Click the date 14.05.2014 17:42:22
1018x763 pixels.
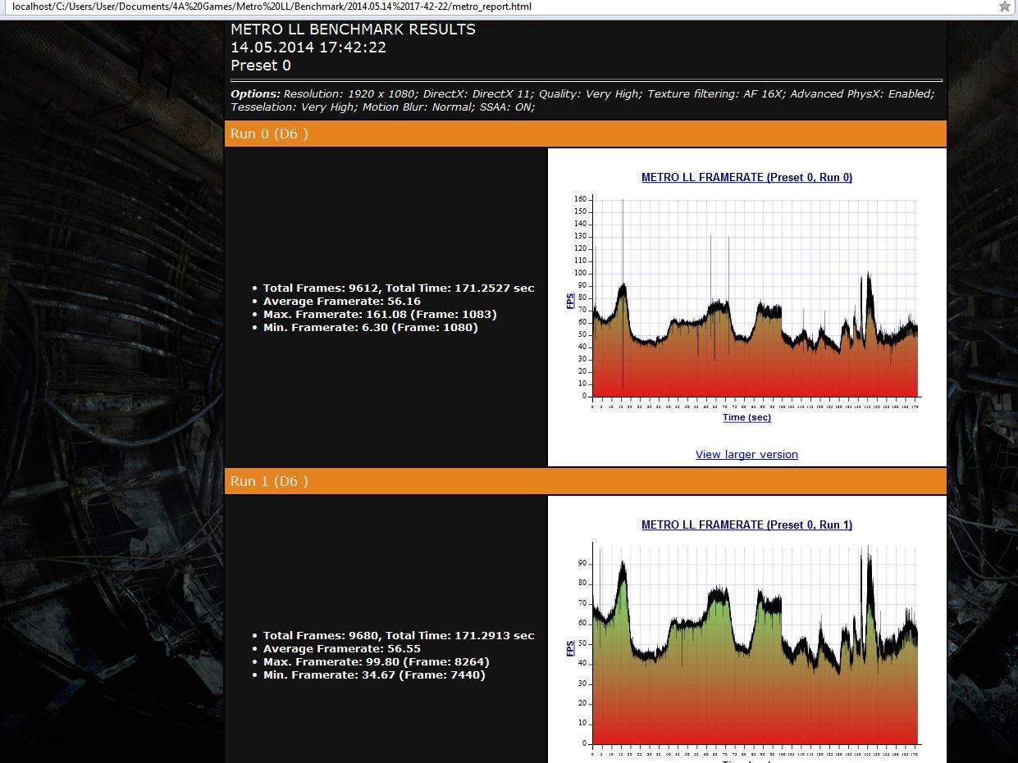click(x=308, y=48)
